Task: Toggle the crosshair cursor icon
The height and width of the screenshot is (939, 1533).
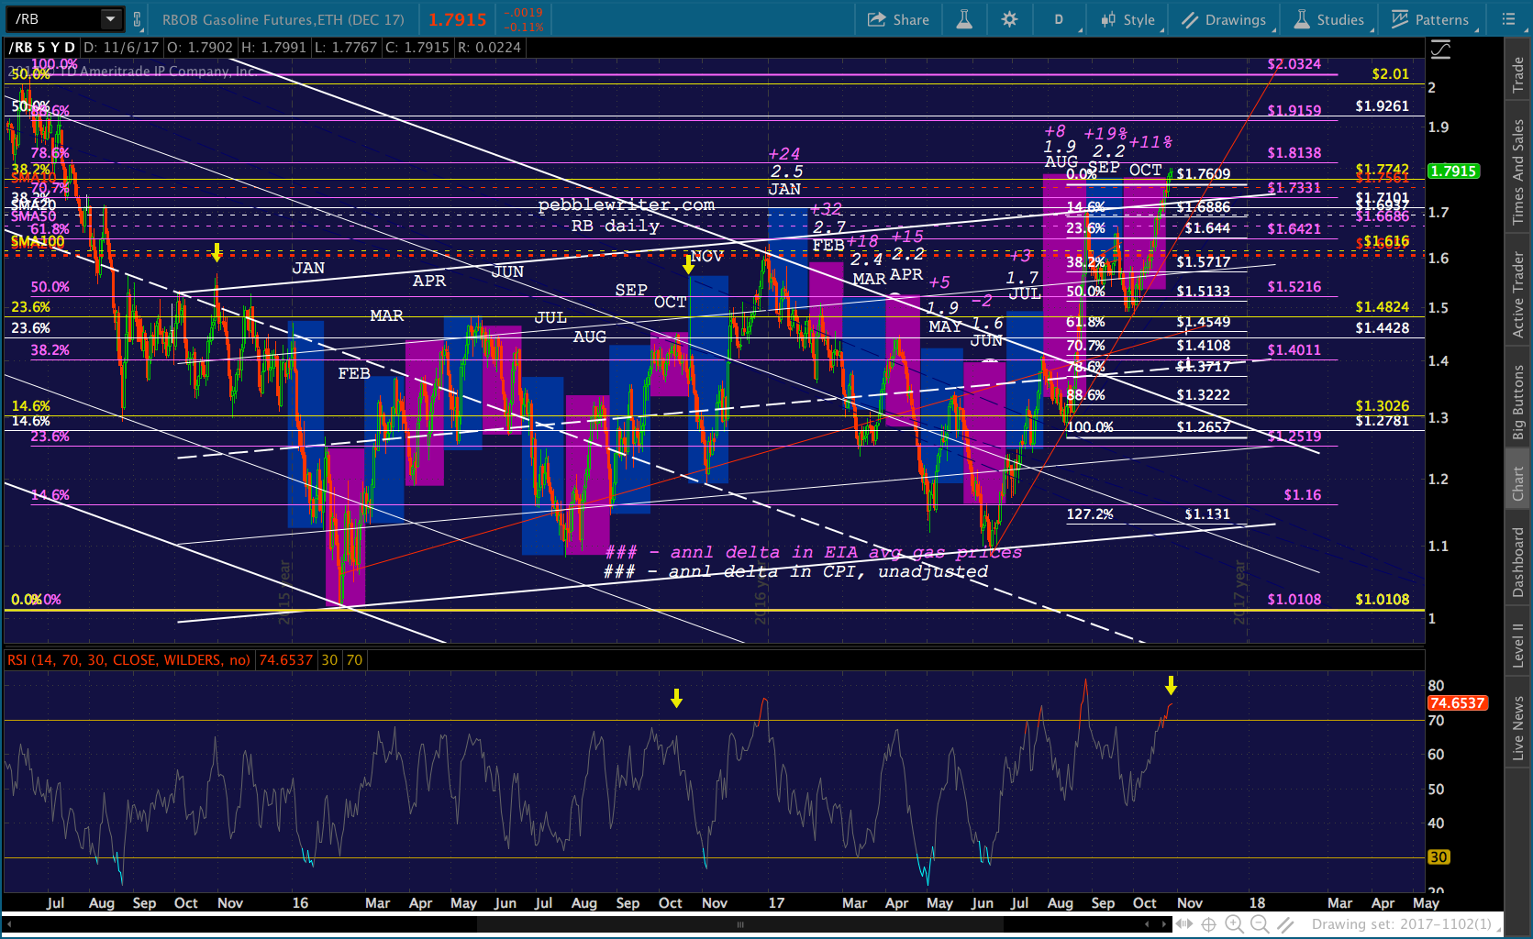Action: [1209, 924]
